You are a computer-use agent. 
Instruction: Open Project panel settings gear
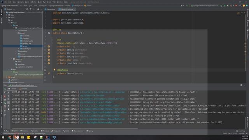(38, 9)
